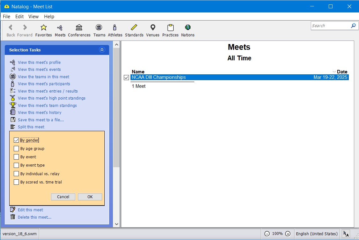Screen dimensions: 359x240
Task: View this meet's team standings link
Action: pos(47,105)
